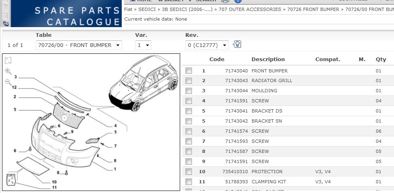Click the fit-to-window diagram icon

pyautogui.click(x=8, y=60)
